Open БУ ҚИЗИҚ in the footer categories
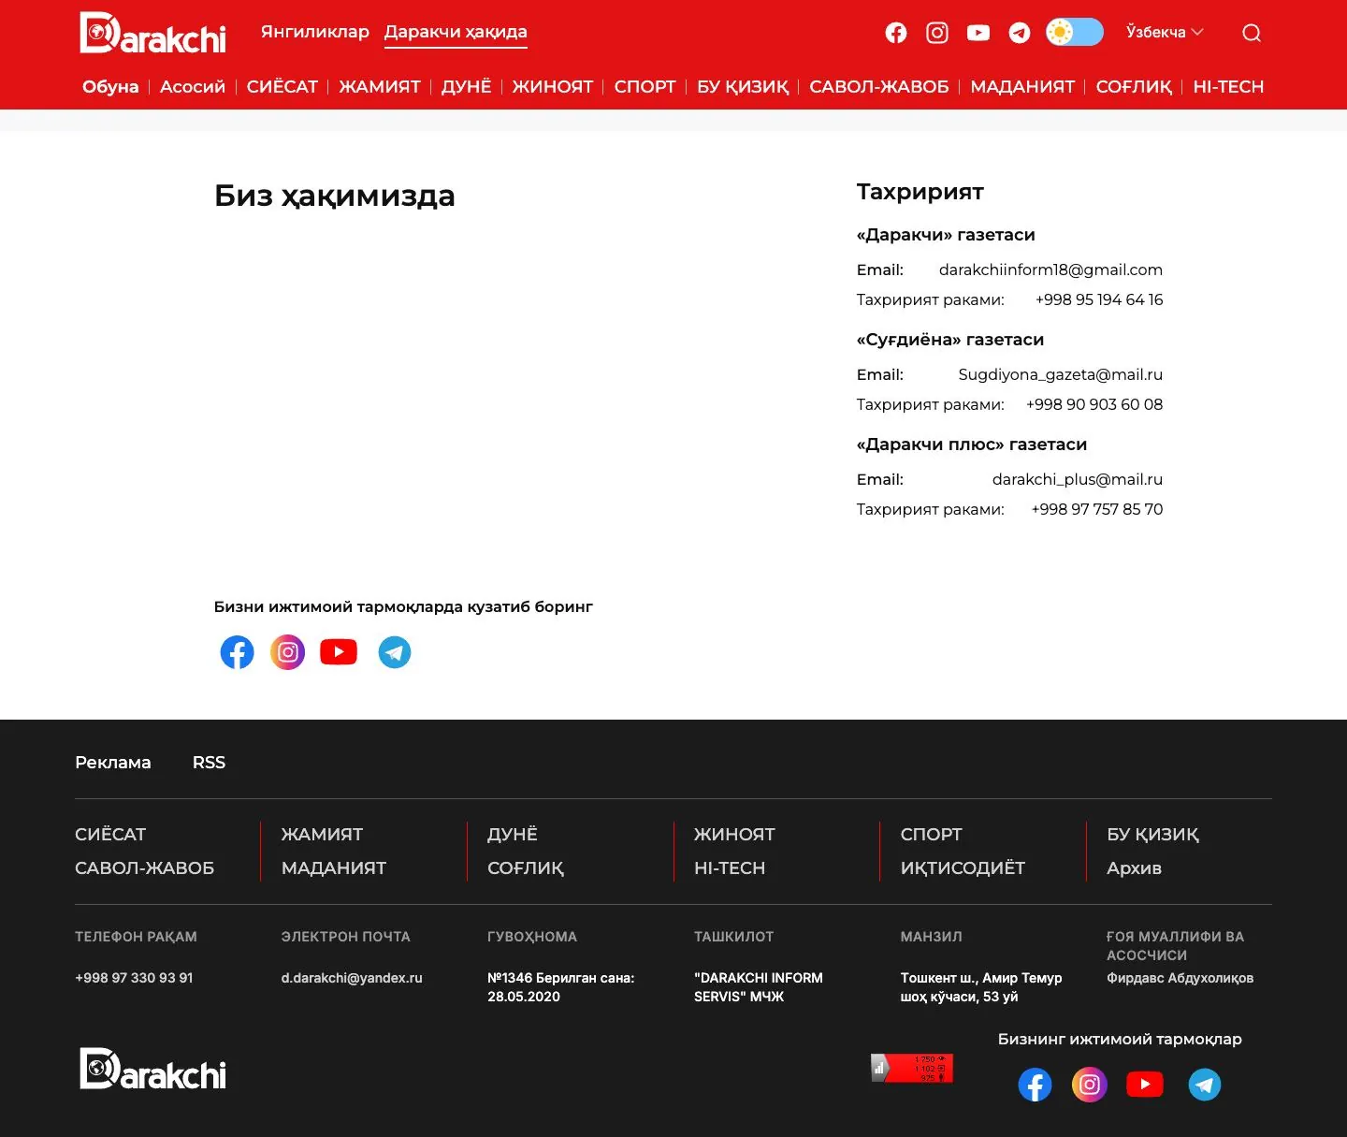The image size is (1347, 1137). 1152,835
